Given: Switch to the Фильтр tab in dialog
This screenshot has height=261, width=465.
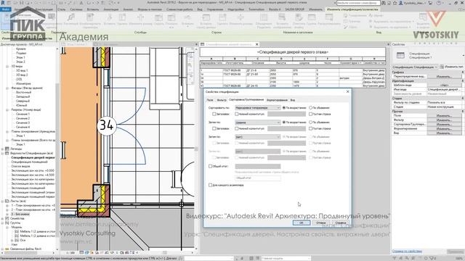Looking at the screenshot, I should coord(221,100).
